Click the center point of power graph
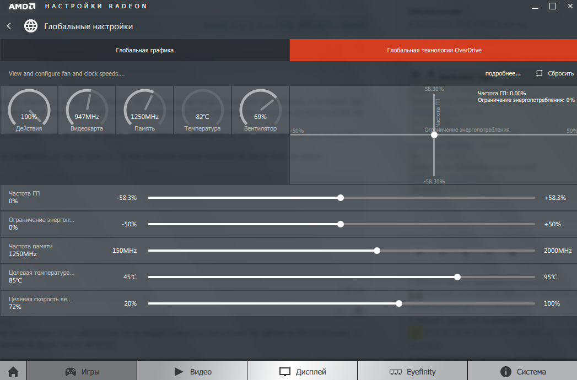577x380 pixels. pyautogui.click(x=434, y=134)
